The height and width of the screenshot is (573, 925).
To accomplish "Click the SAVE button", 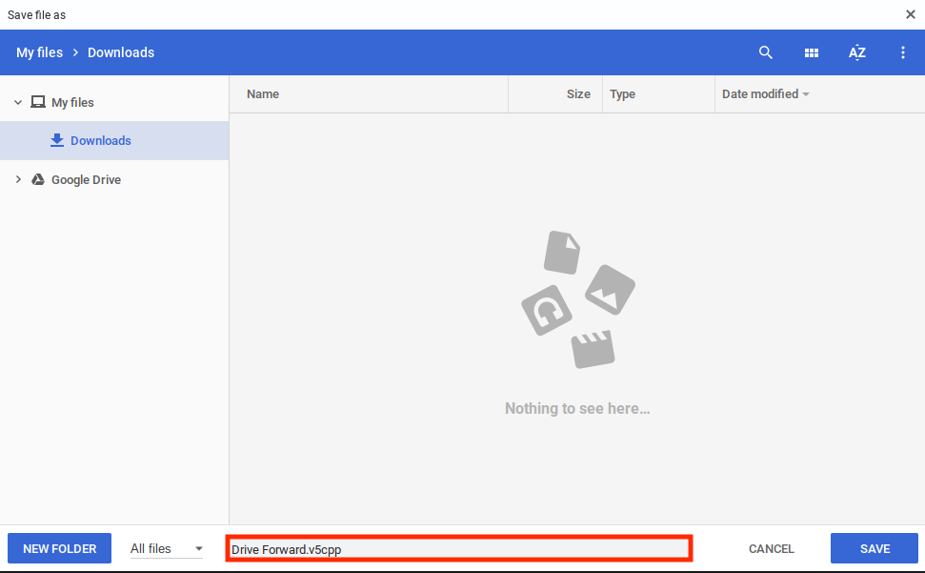I will [874, 548].
